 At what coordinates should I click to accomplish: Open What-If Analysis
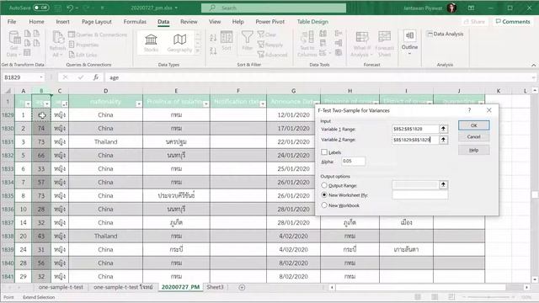click(x=361, y=44)
